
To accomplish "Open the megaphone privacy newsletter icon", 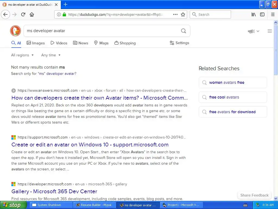I will click(x=251, y=31).
